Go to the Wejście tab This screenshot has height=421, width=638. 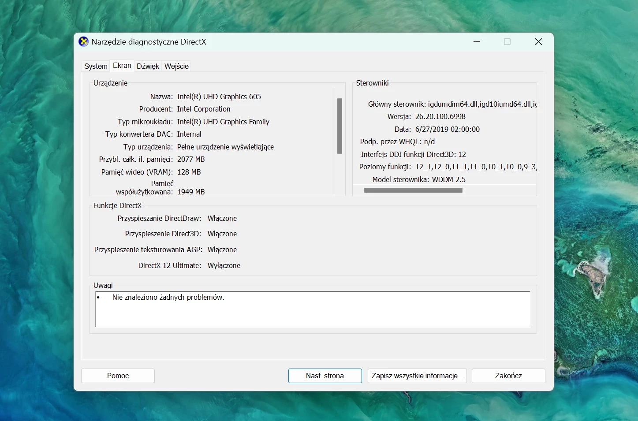(x=176, y=66)
